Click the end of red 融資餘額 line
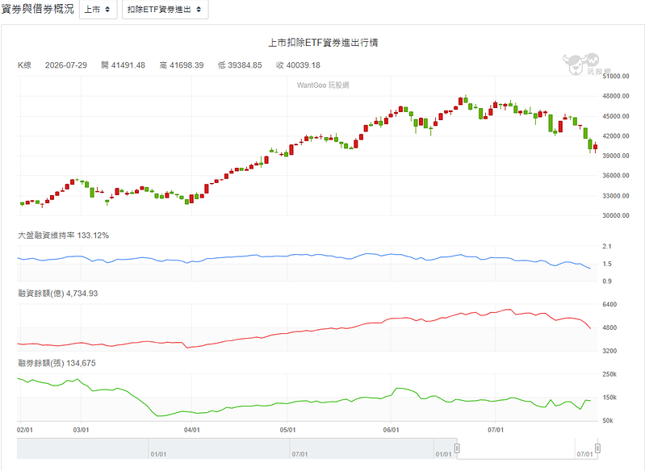Image resolution: width=645 pixels, height=471 pixels. click(x=590, y=328)
